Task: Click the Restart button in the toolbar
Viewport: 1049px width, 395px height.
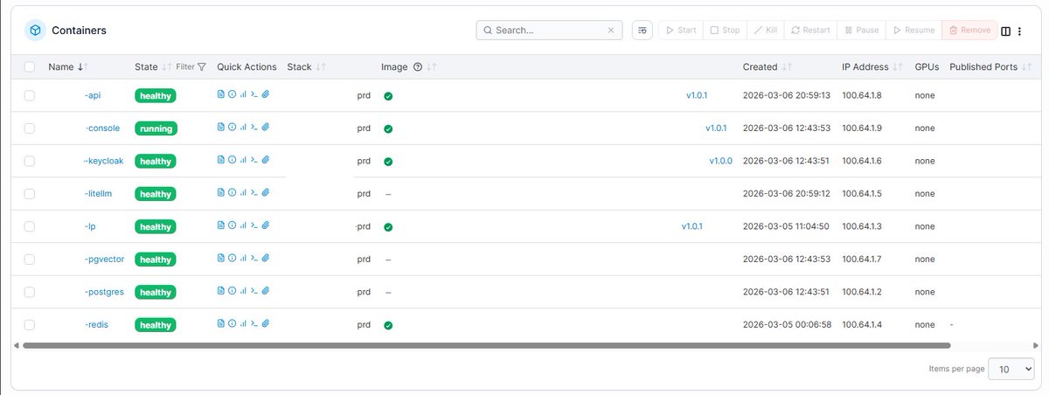Action: (810, 30)
